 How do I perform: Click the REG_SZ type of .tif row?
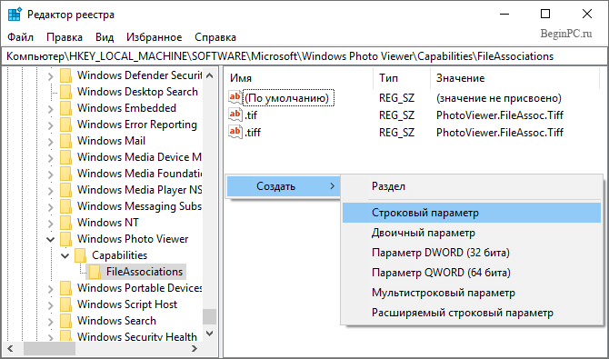396,115
